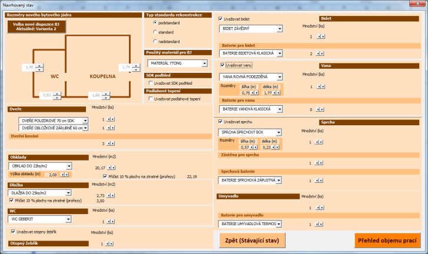
Task: Change quantity stepper for DVEŘE POUZDROVÉ
Action: click(x=111, y=119)
